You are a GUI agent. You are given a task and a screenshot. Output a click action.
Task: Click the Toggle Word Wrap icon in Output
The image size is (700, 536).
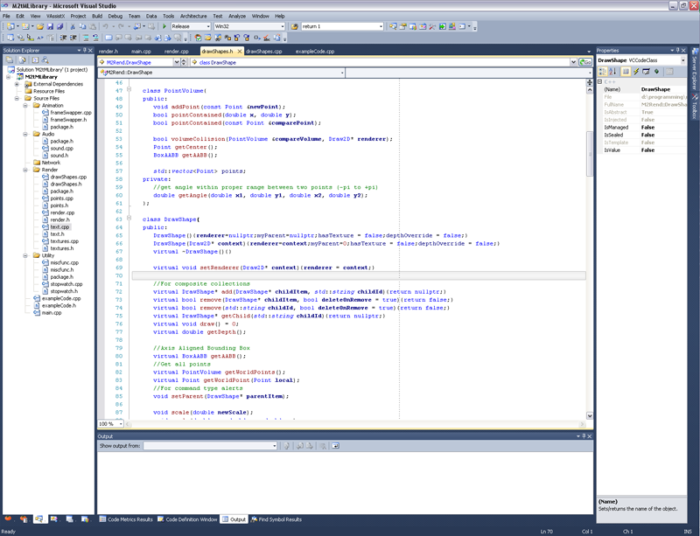[x=334, y=446]
